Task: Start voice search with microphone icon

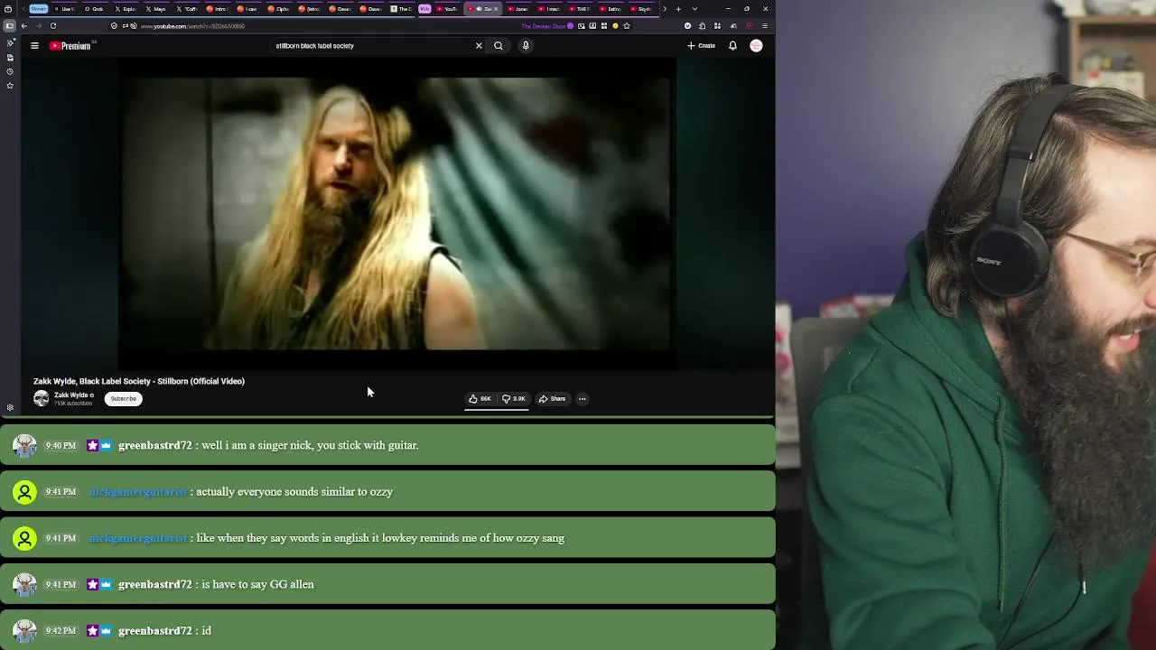Action: [526, 46]
